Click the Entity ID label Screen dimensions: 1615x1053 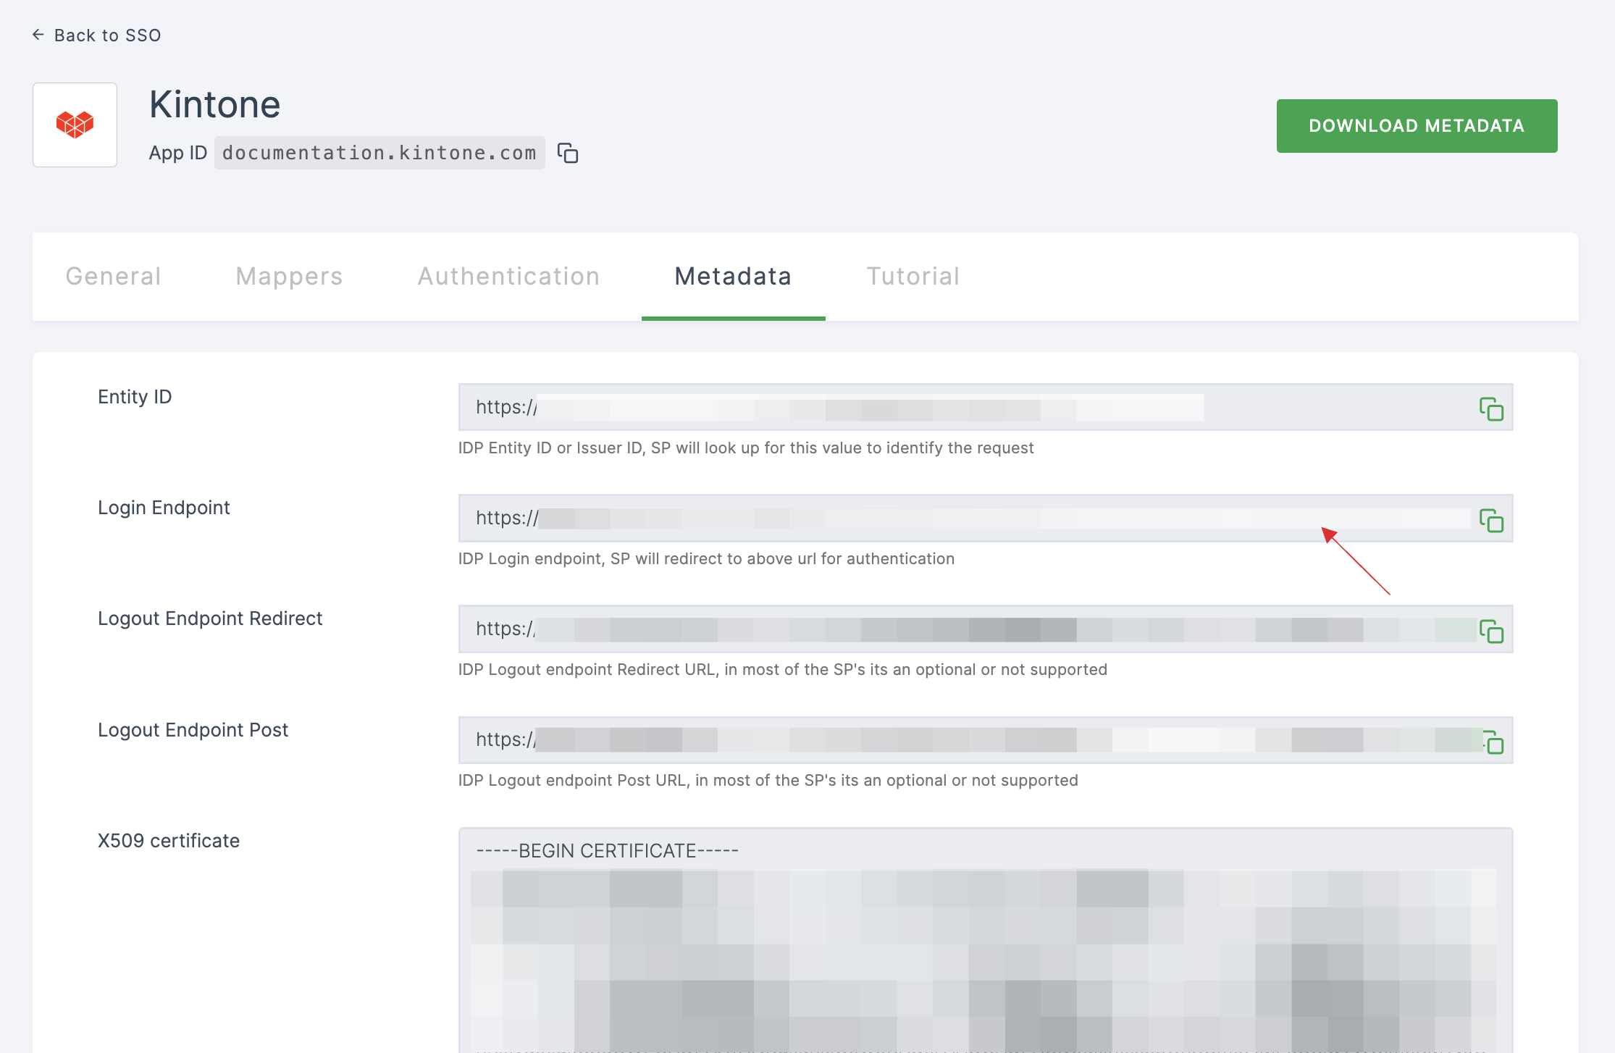pos(135,397)
